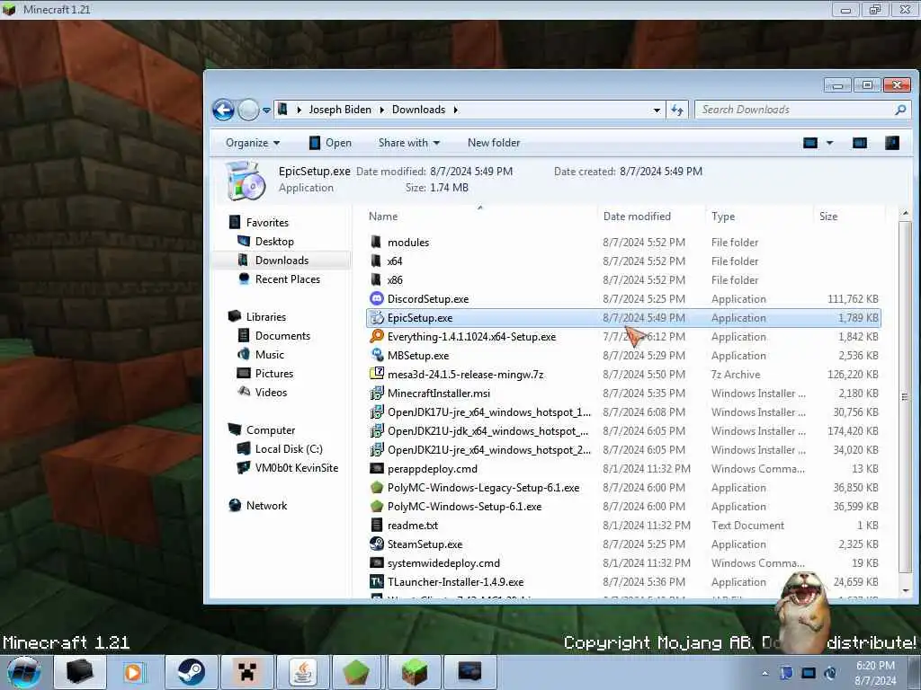Select the modules folder icon
921x690 pixels.
click(377, 243)
